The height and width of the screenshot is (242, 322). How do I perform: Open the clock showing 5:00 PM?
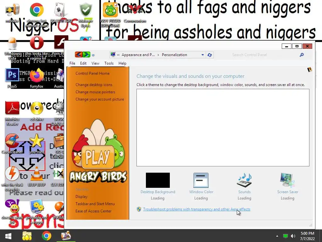coord(308,236)
